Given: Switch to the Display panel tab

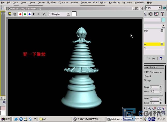Looking at the screenshot, I should [x=156, y=14].
